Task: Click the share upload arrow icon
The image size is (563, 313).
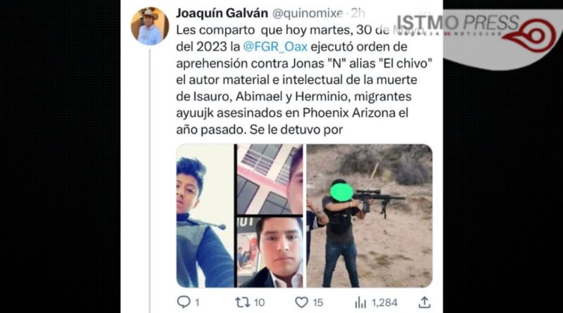Action: [x=424, y=302]
